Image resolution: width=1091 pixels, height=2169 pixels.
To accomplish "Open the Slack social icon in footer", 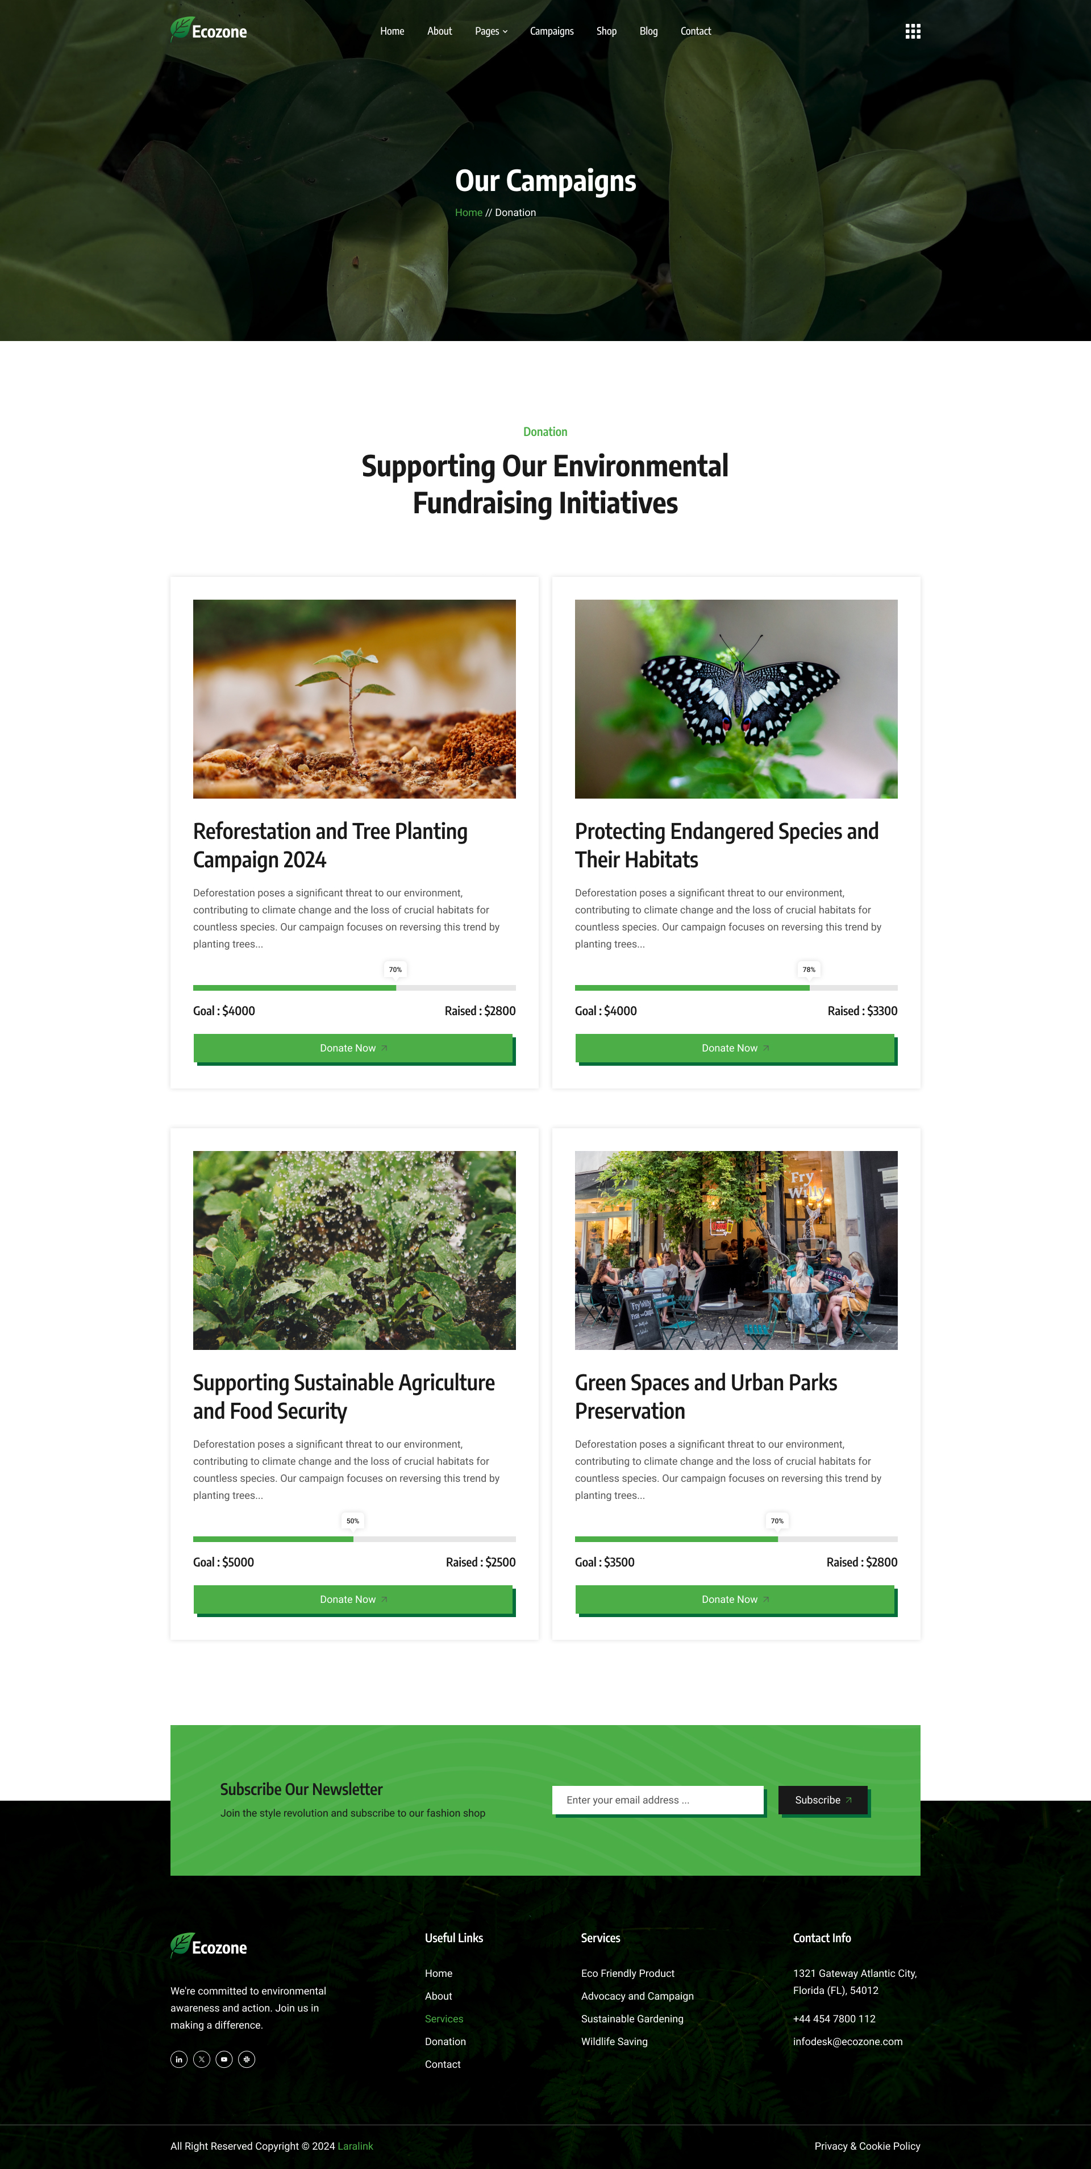I will pyautogui.click(x=247, y=2059).
